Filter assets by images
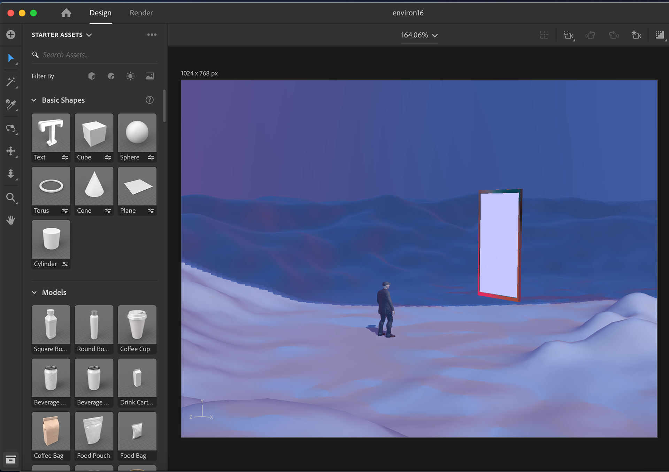The height and width of the screenshot is (472, 669). [149, 76]
